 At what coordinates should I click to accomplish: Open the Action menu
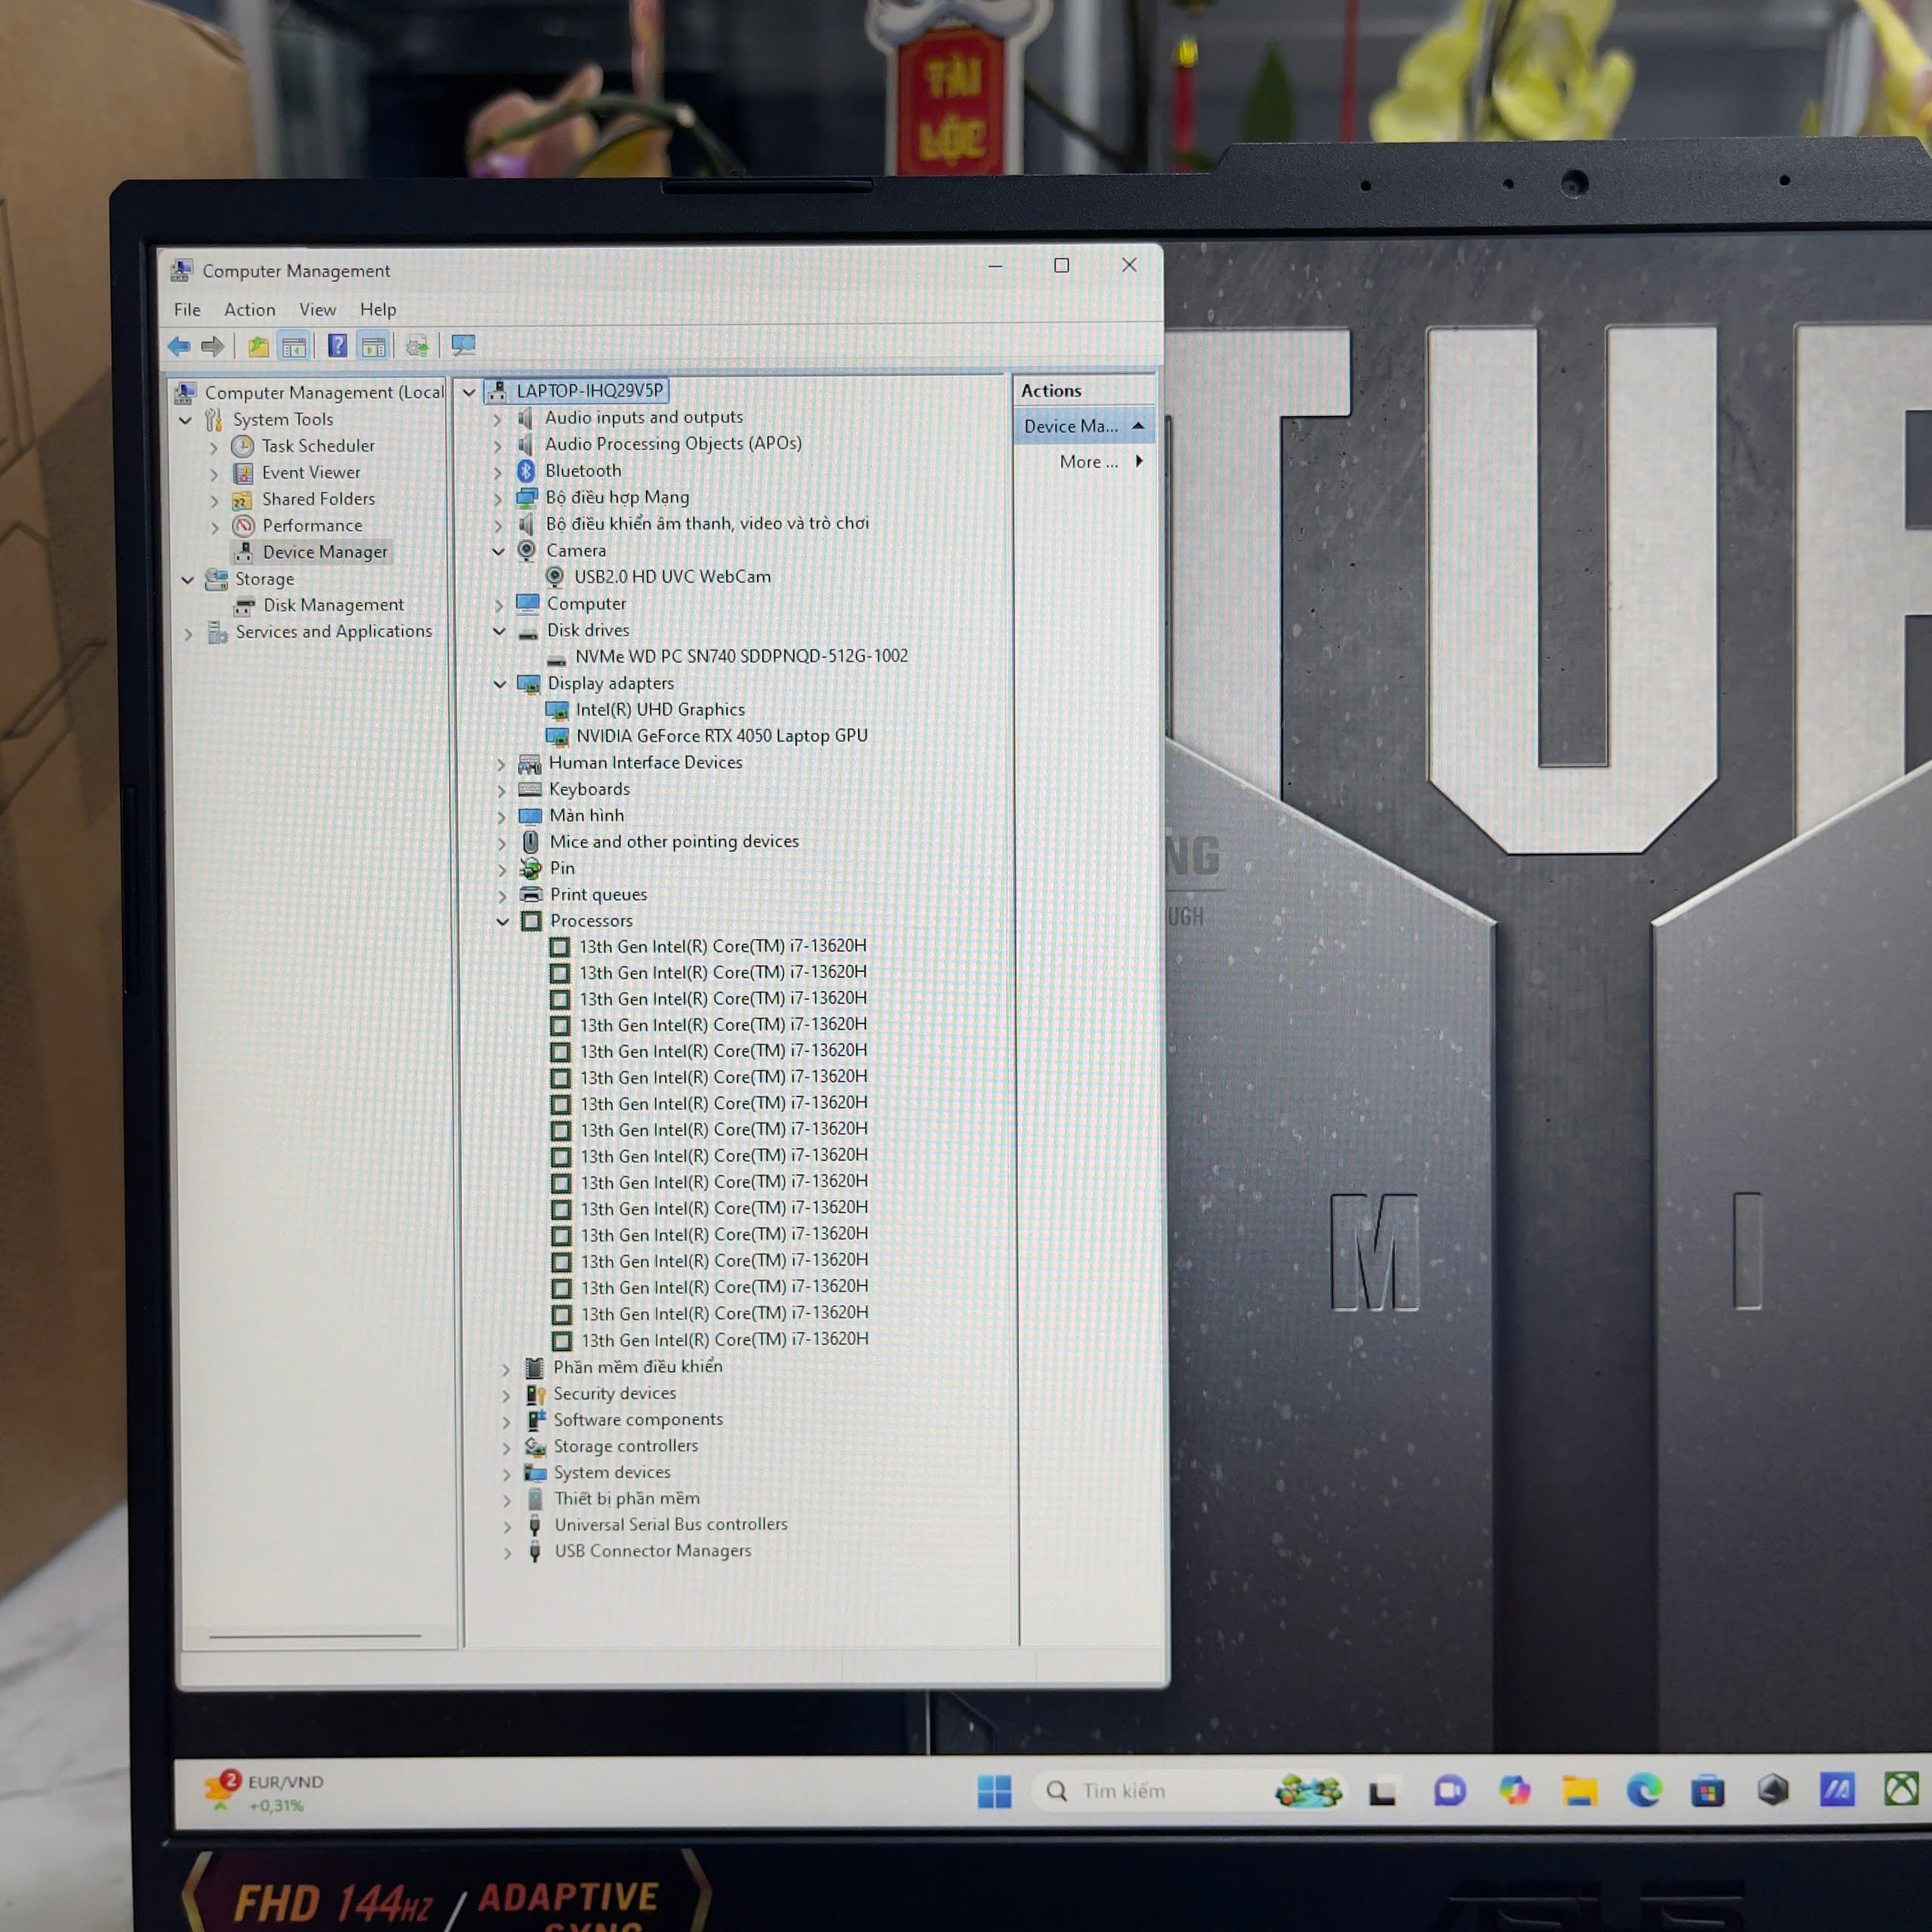249,310
